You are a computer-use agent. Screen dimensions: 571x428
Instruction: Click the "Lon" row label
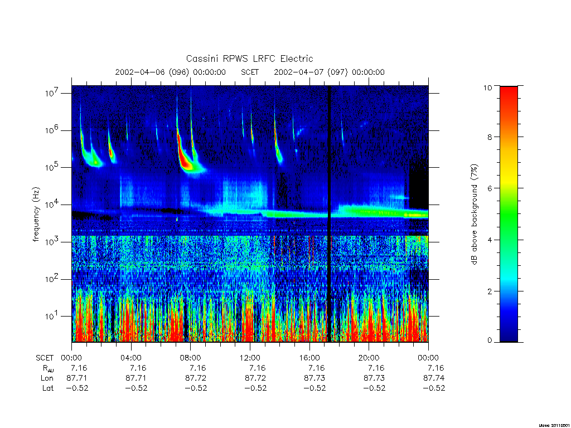[47, 378]
